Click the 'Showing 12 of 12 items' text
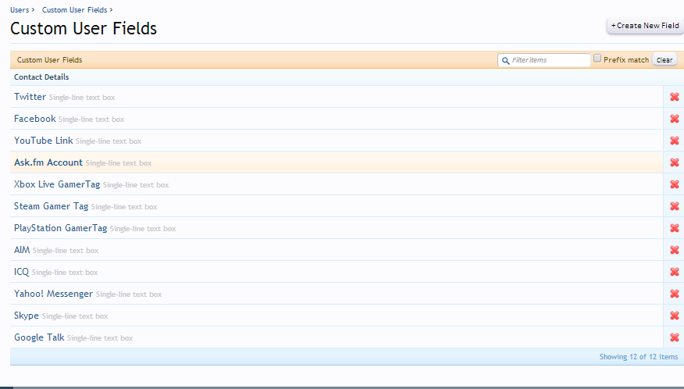Viewport: 684px width, 389px height. tap(639, 357)
